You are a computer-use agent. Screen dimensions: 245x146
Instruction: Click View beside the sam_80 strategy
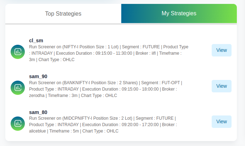pyautogui.click(x=222, y=121)
